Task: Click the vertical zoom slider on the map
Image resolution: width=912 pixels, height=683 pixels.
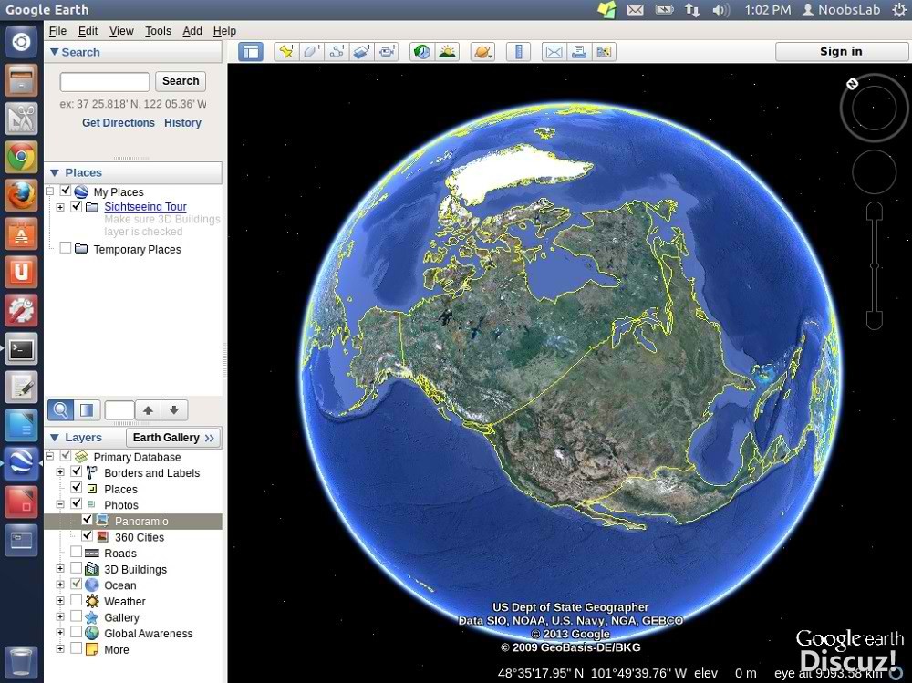Action: (874, 266)
